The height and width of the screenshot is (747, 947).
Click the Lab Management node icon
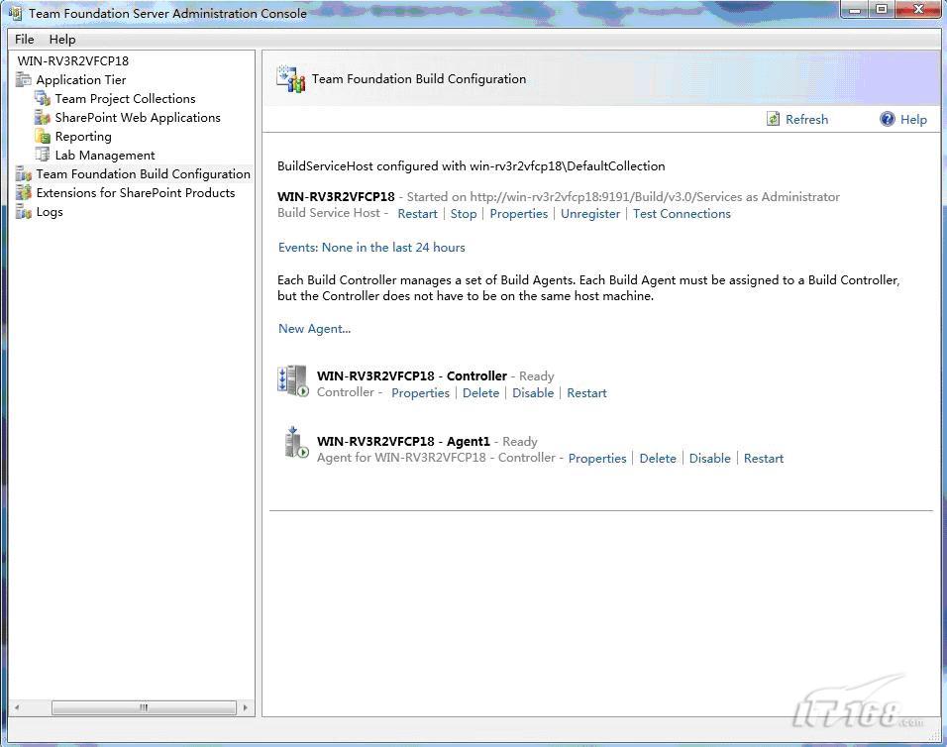click(43, 155)
